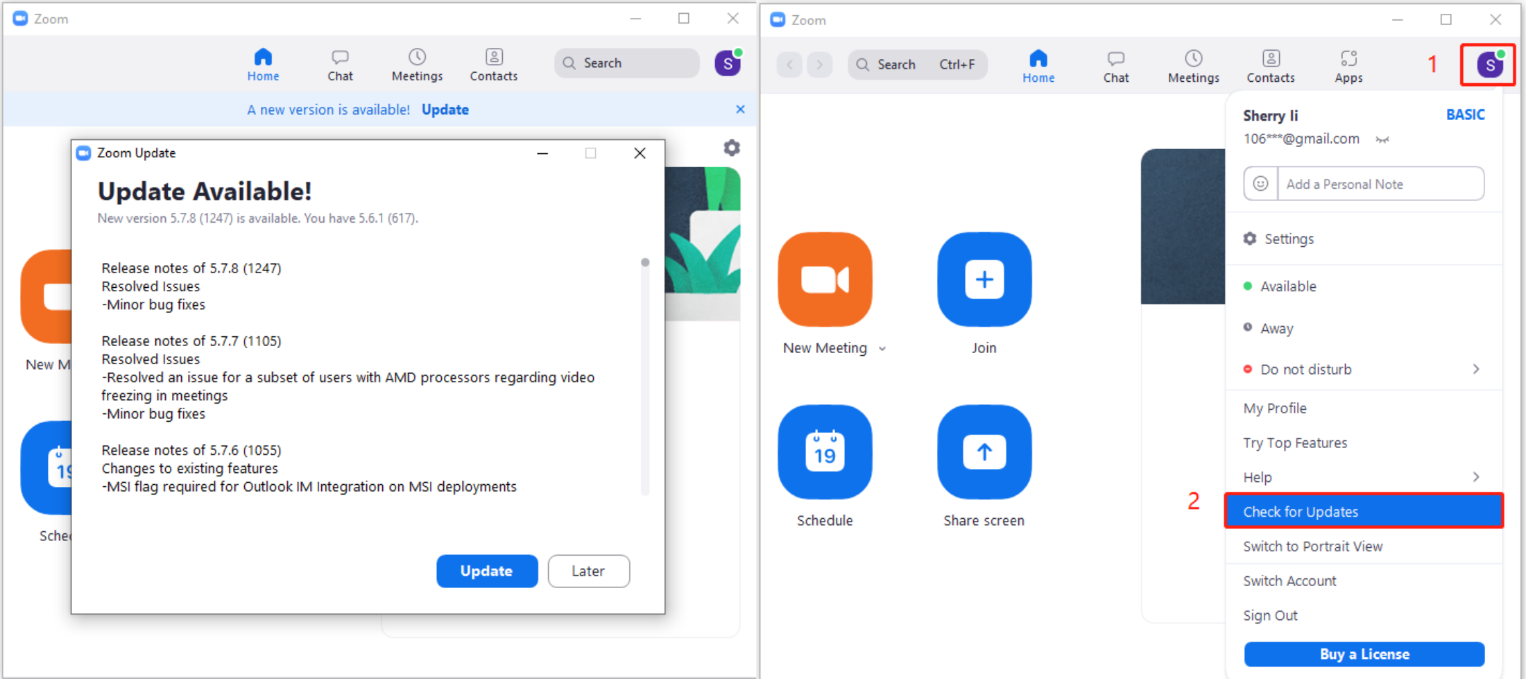
Task: Click Zoom logo in Zoom Update dialog title
Action: tap(84, 153)
